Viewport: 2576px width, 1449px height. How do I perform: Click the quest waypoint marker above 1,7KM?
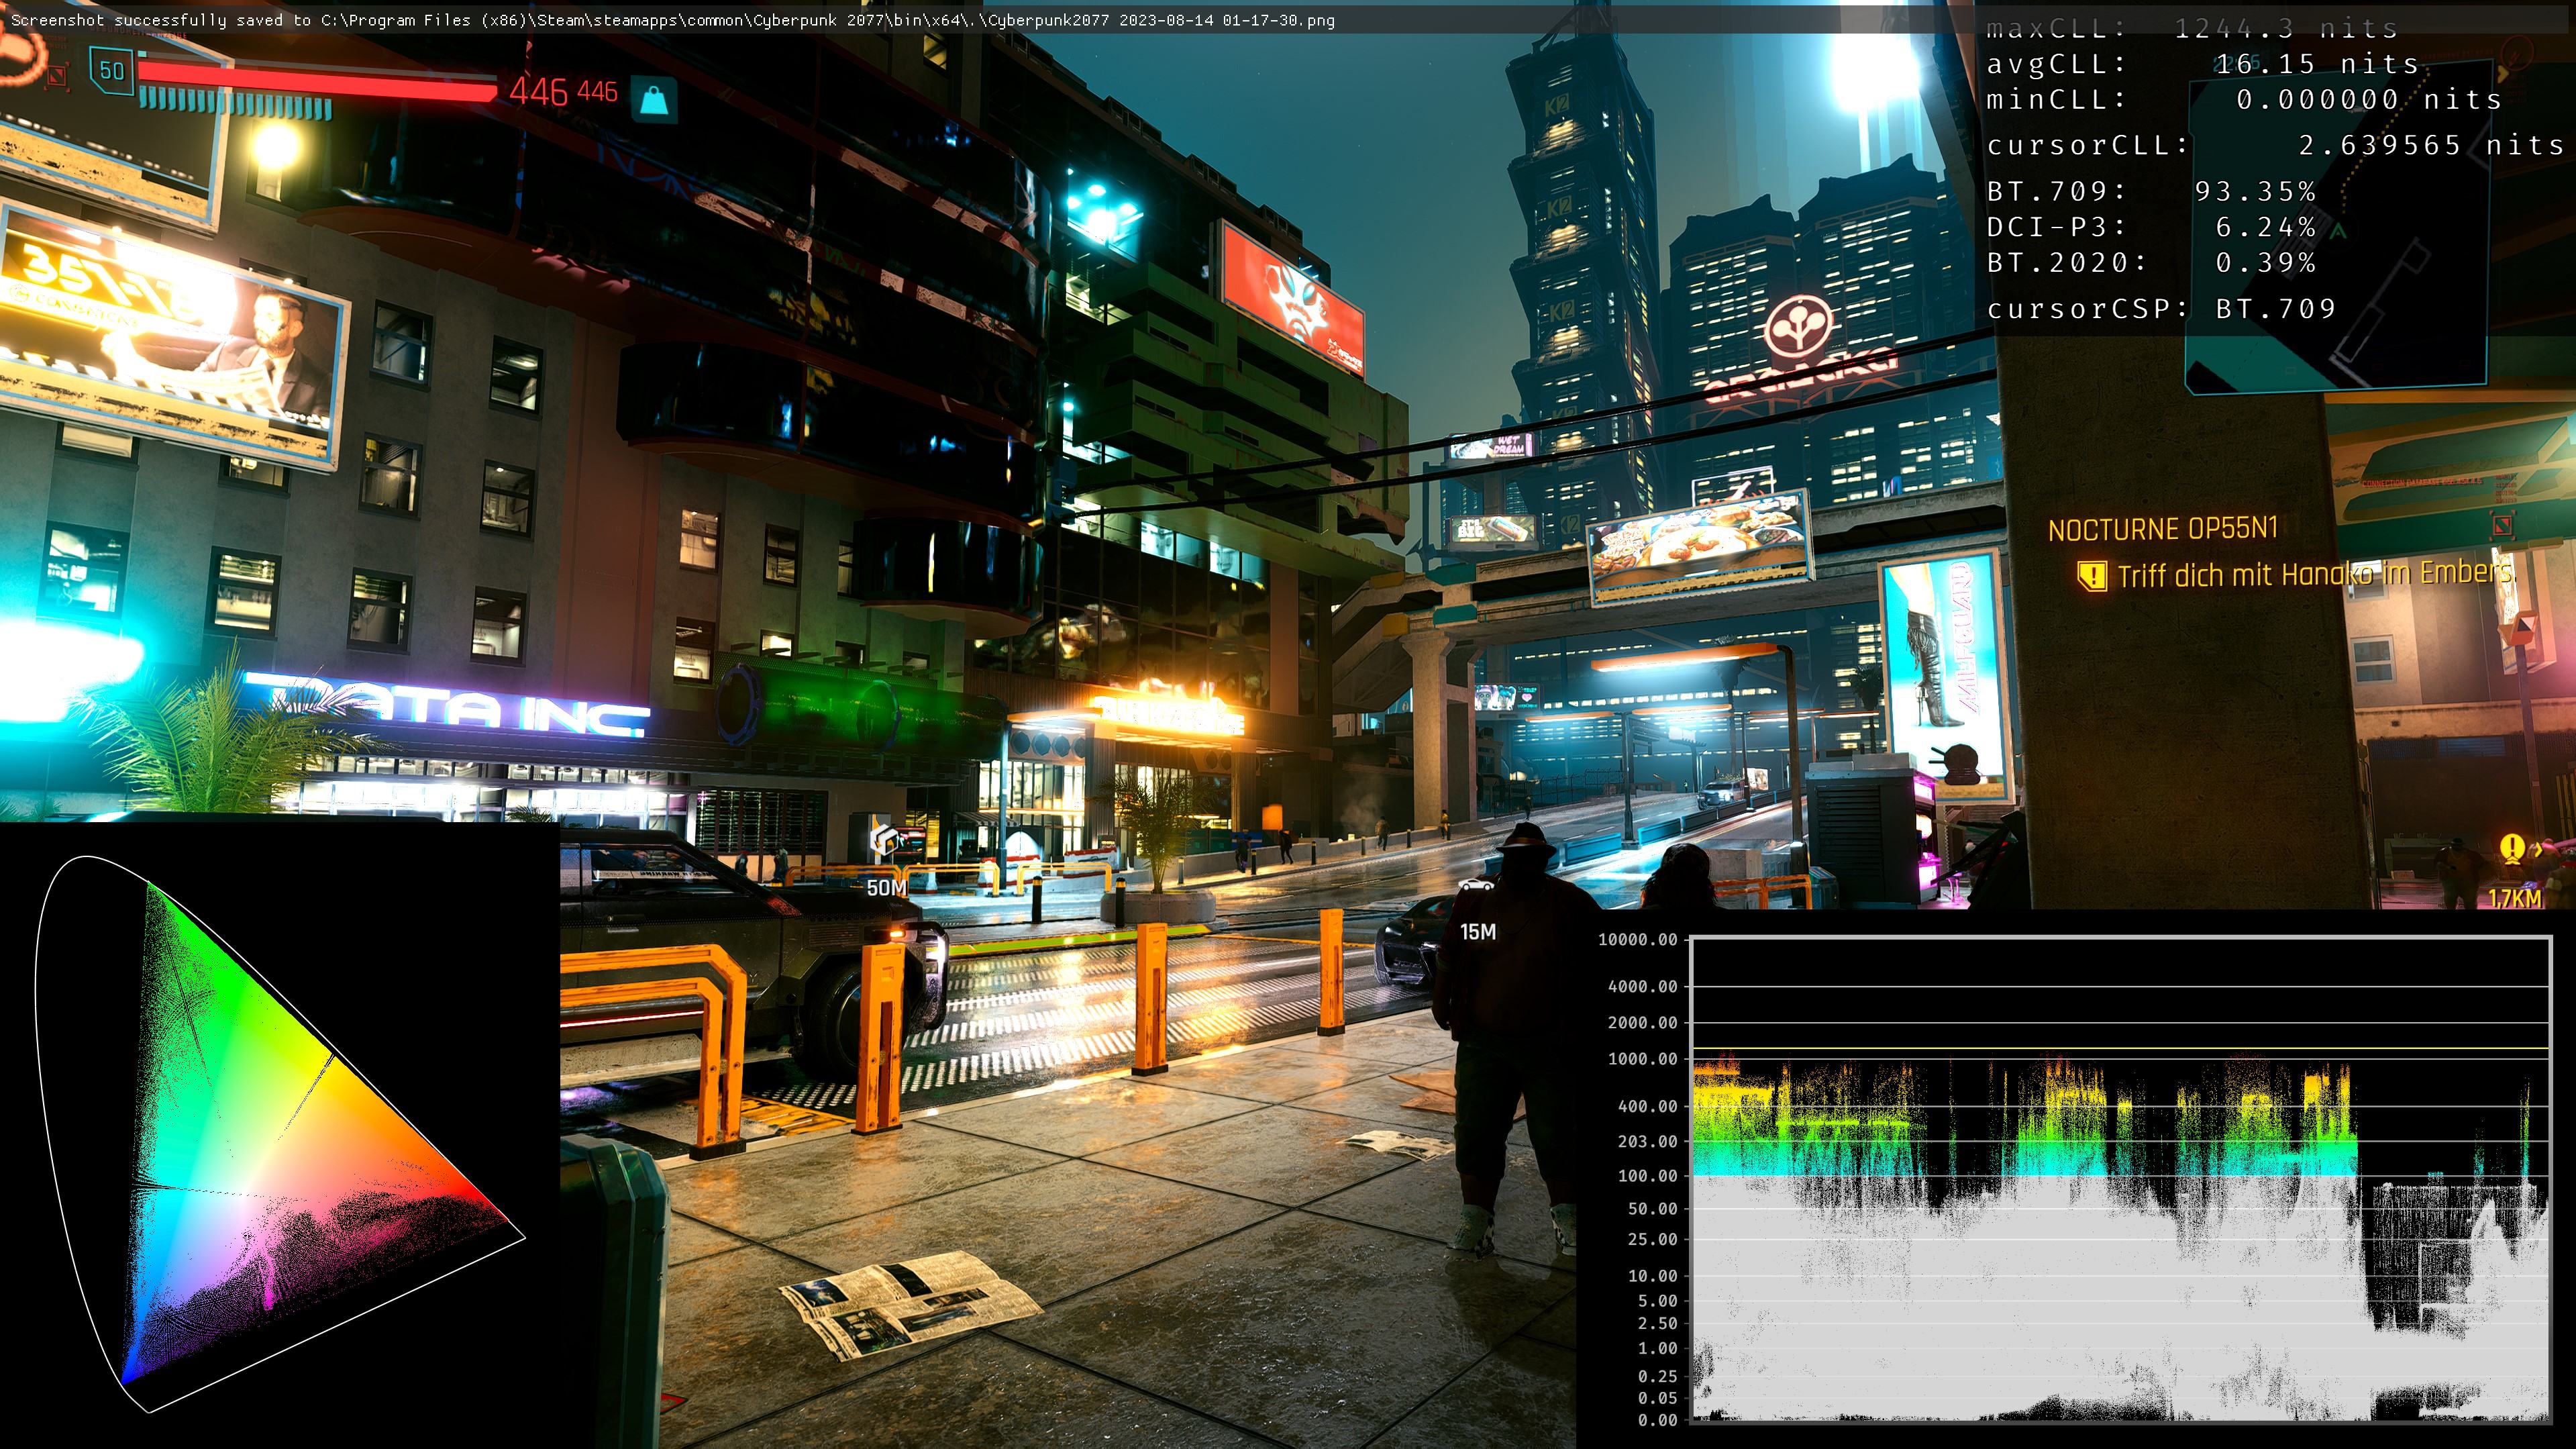tap(2512, 849)
